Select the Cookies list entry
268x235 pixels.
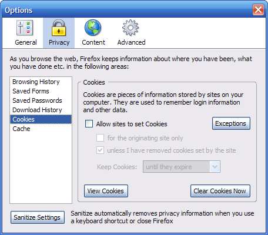click(41, 119)
